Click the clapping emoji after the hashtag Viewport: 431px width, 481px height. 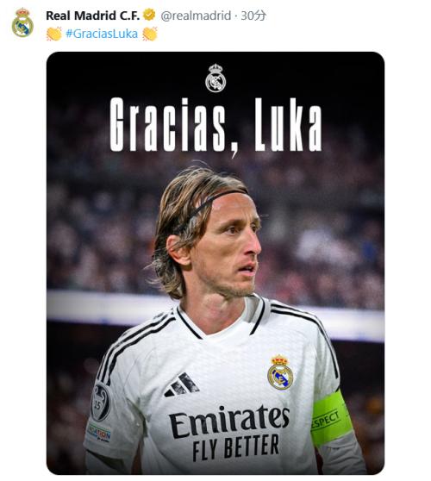coord(150,34)
